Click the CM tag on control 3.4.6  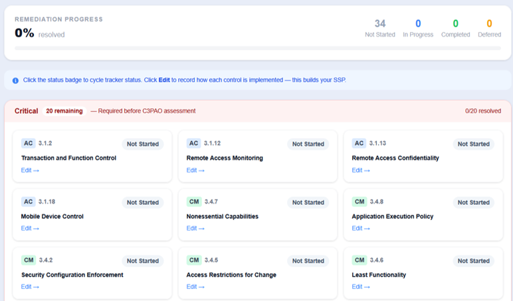pos(359,260)
